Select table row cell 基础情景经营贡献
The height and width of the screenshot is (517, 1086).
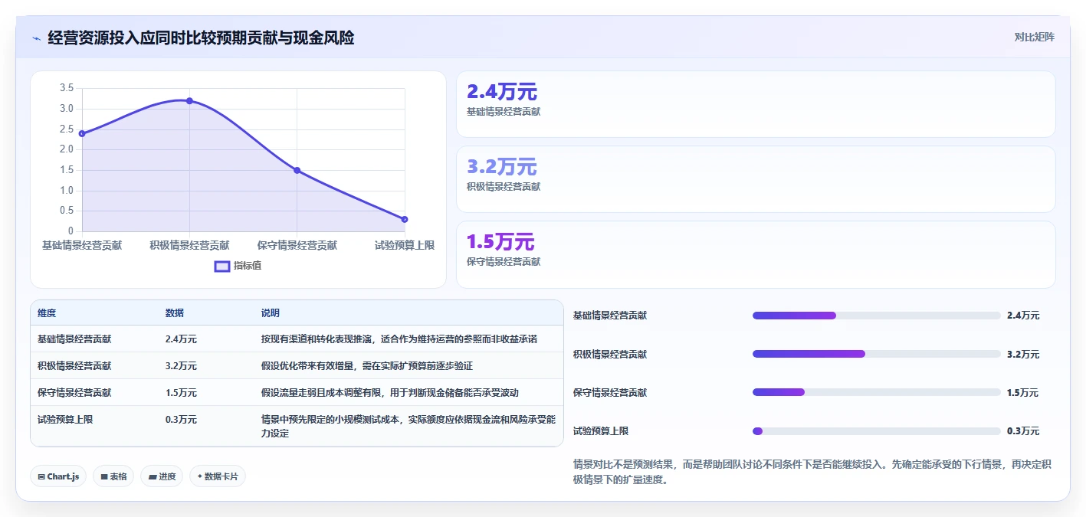point(74,339)
